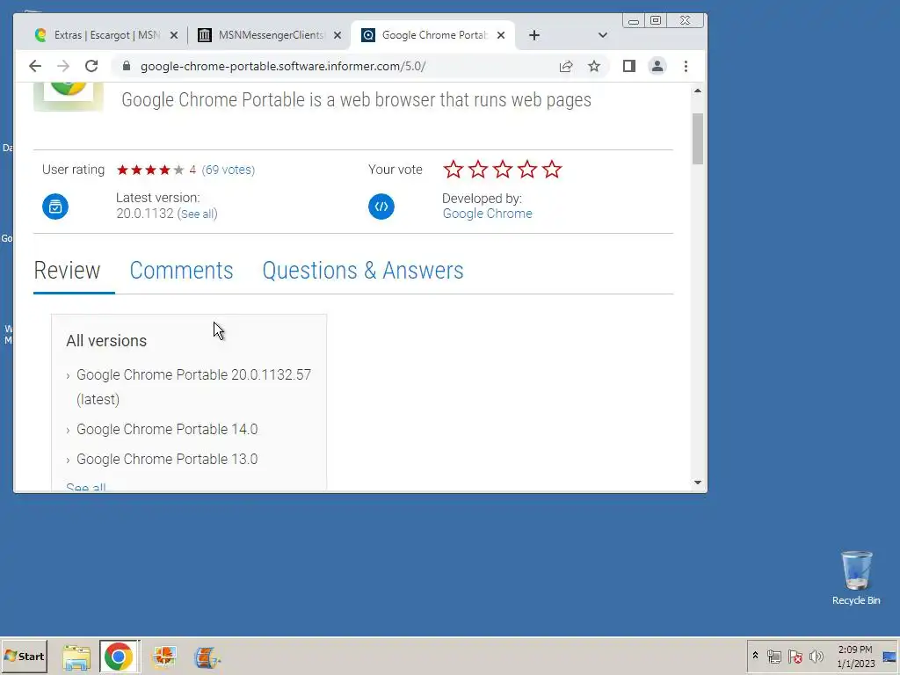Go back to previous page in Chrome
Viewport: 900px width, 675px height.
click(35, 66)
